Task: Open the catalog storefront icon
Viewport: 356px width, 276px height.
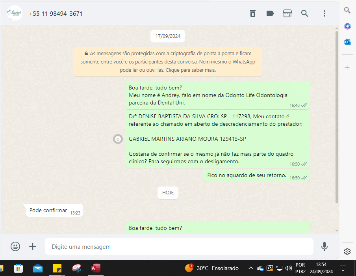Action: [x=287, y=13]
